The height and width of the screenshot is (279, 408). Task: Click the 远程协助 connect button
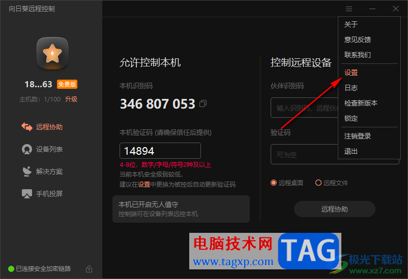tap(335, 209)
